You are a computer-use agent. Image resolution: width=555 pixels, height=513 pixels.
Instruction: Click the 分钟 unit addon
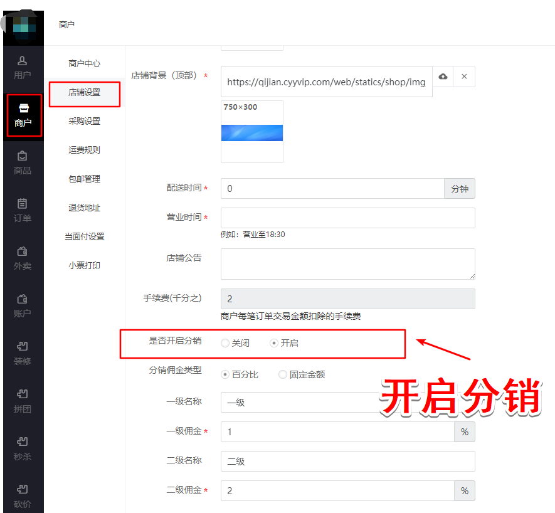[460, 188]
